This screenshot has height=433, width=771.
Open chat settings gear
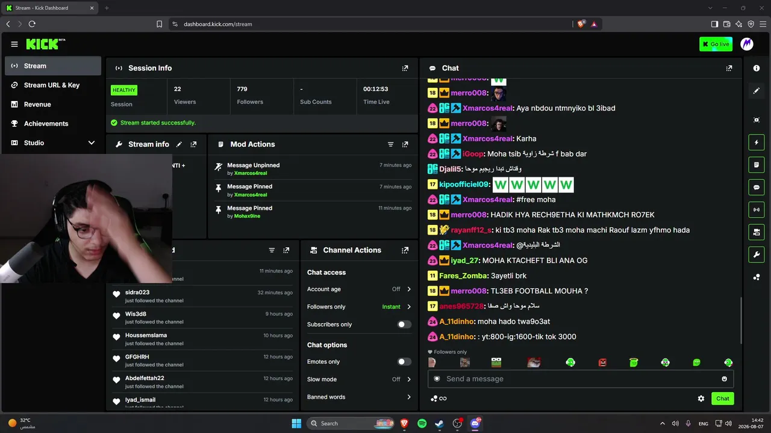coord(701,399)
